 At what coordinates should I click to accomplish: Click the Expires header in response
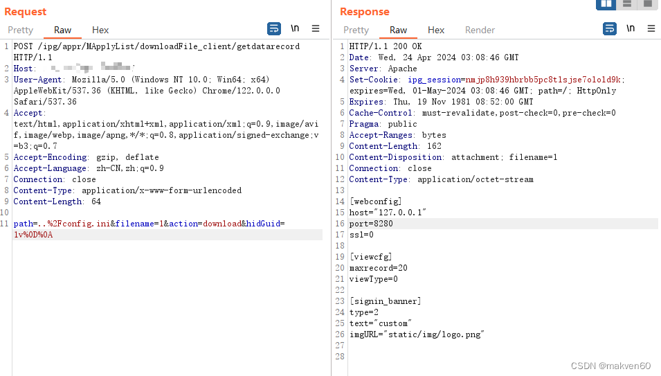click(441, 102)
